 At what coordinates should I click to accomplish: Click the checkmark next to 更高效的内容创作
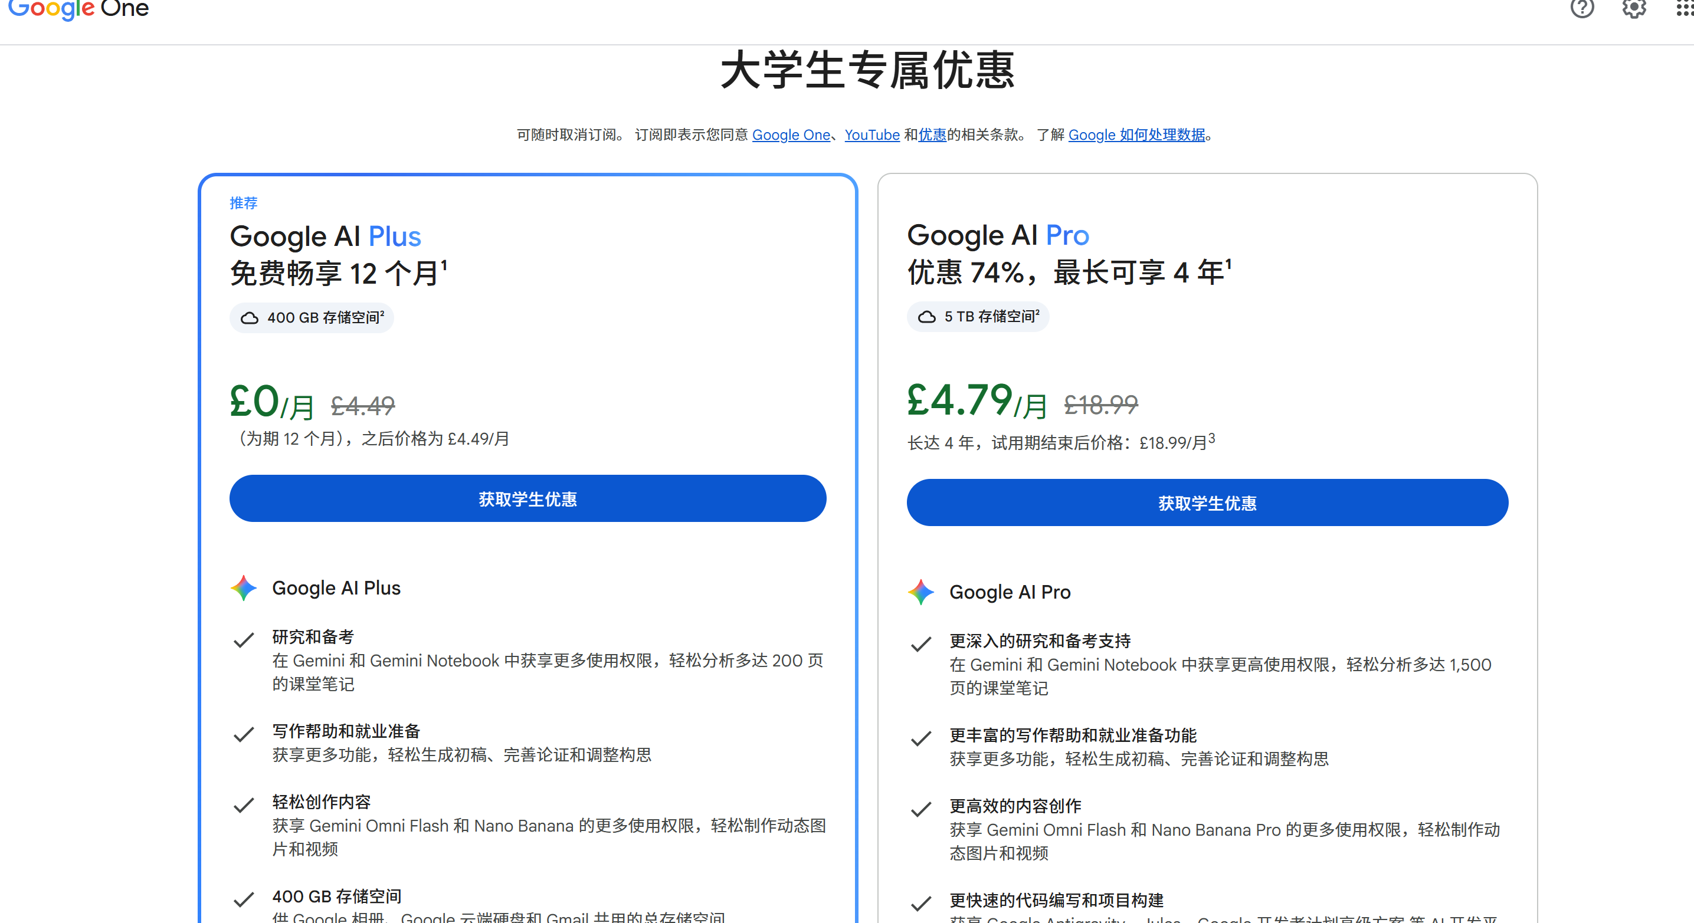(x=921, y=809)
